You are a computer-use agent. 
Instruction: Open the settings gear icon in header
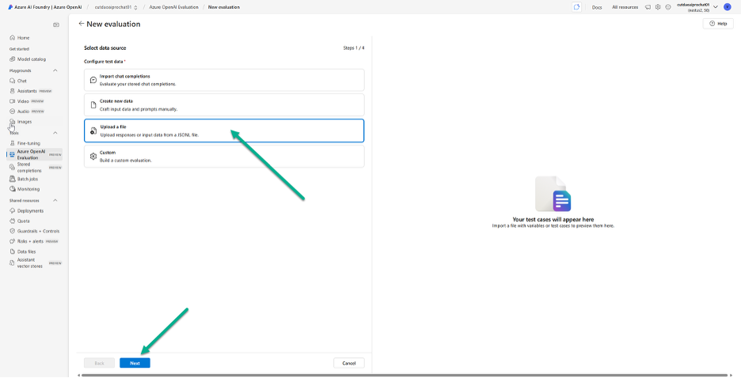(x=657, y=7)
